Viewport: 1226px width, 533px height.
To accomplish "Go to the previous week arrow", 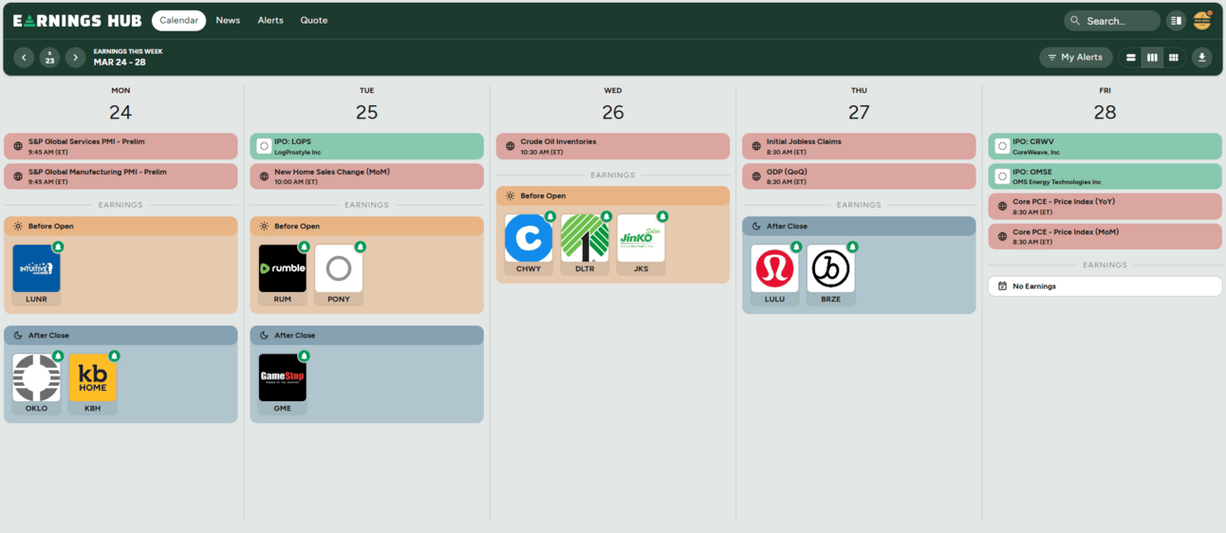I will [24, 58].
